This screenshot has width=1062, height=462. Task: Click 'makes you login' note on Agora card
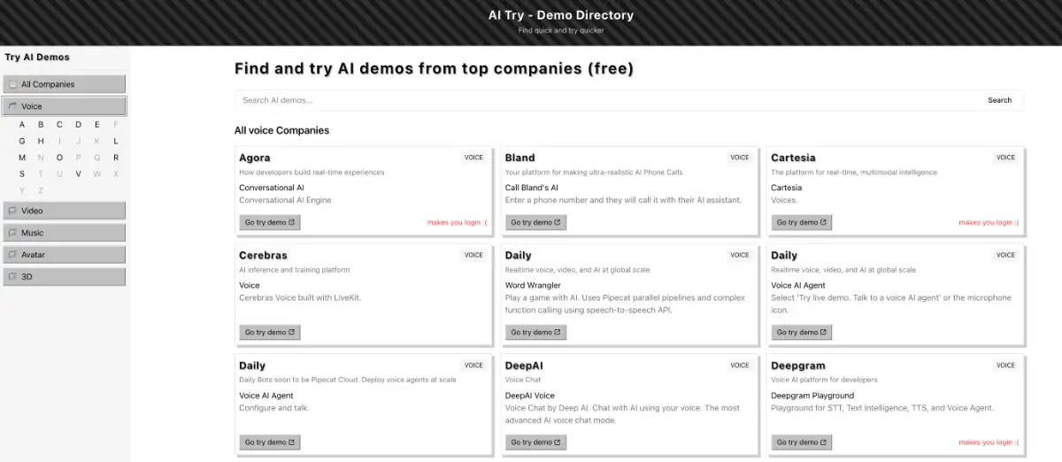click(x=457, y=222)
